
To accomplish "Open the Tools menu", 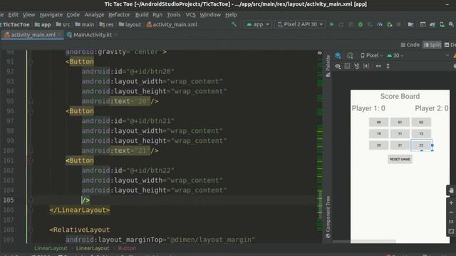I will tap(173, 14).
